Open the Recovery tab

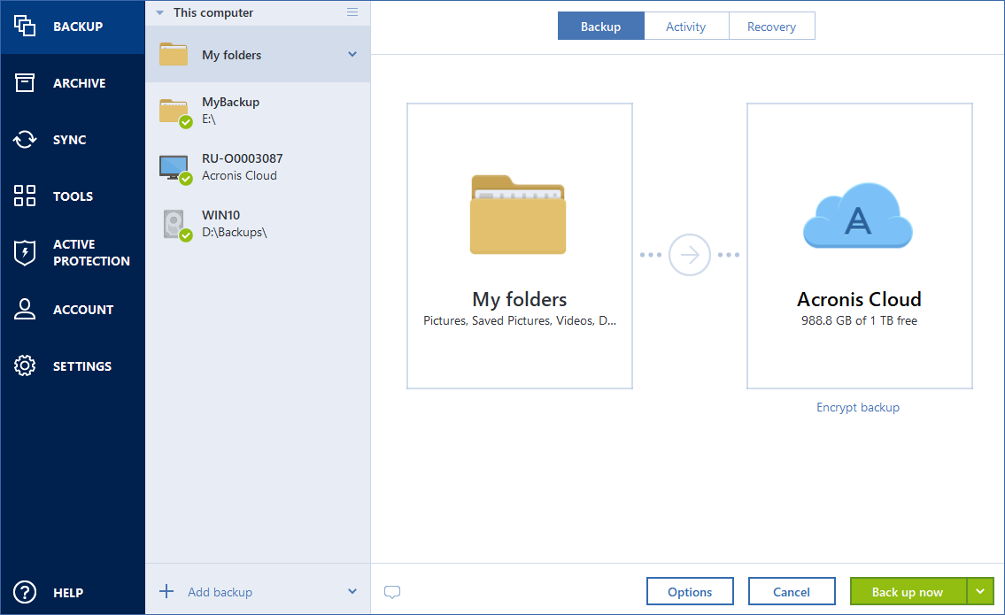[x=771, y=26]
